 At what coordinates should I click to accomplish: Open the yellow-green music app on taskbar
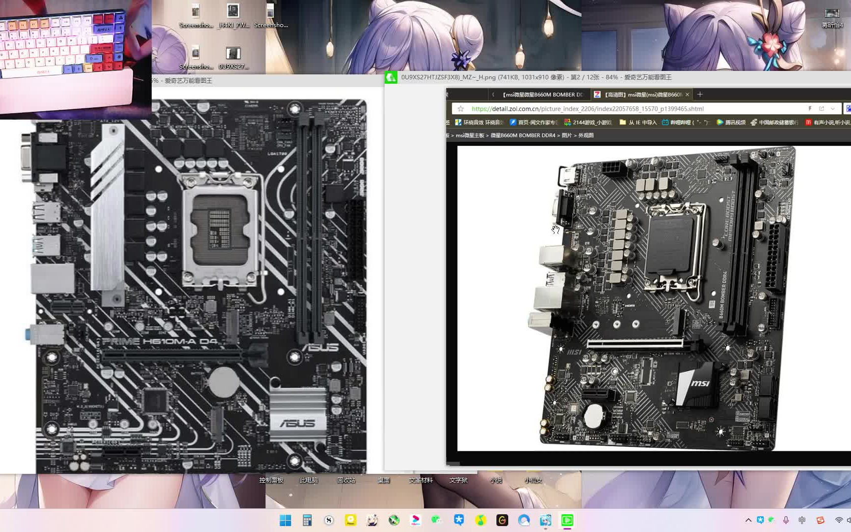(480, 520)
